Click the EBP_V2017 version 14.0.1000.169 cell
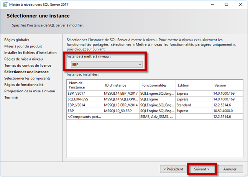 (x=227, y=93)
